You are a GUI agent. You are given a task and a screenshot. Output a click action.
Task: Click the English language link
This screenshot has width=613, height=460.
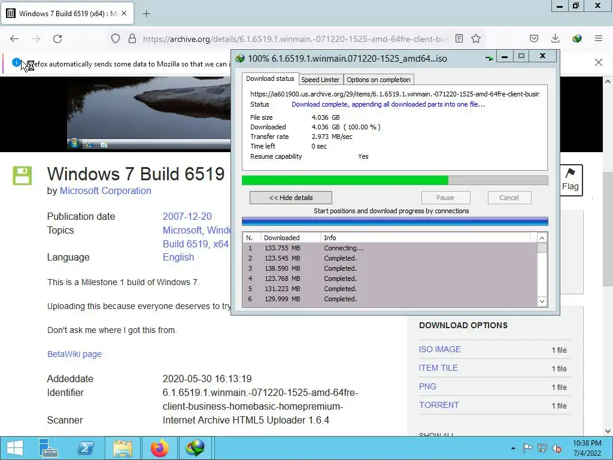pyautogui.click(x=178, y=258)
